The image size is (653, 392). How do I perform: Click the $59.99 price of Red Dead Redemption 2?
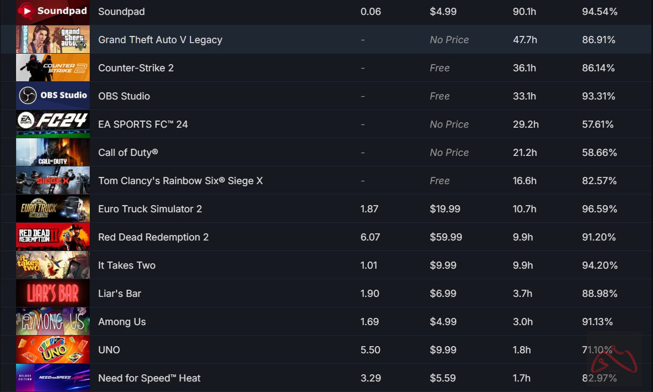point(446,237)
